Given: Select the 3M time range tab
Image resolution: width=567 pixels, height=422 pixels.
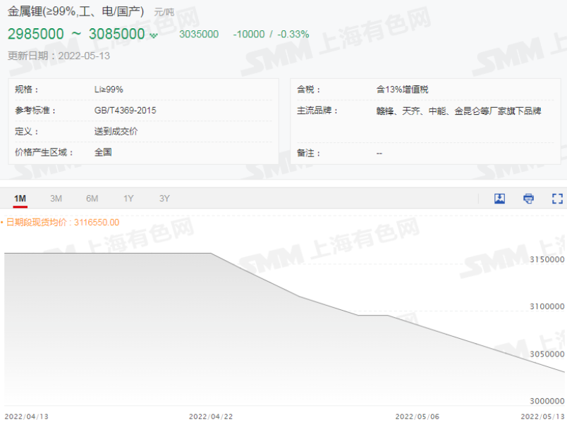Looking at the screenshot, I should coord(56,199).
